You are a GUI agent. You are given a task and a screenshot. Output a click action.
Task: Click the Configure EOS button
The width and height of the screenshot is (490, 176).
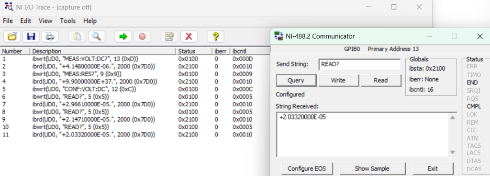[x=307, y=168]
